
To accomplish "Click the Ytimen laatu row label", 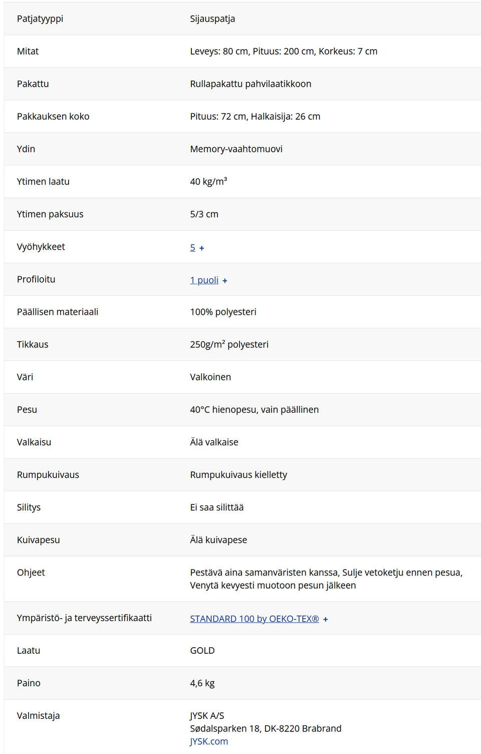I will click(43, 182).
